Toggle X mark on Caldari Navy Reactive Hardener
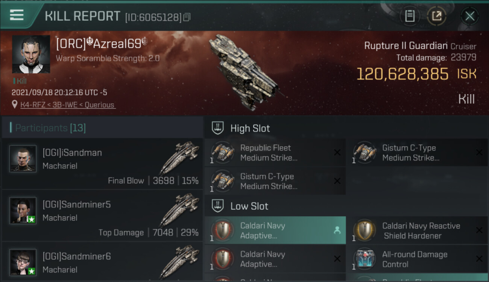The height and width of the screenshot is (282, 489). tap(479, 230)
